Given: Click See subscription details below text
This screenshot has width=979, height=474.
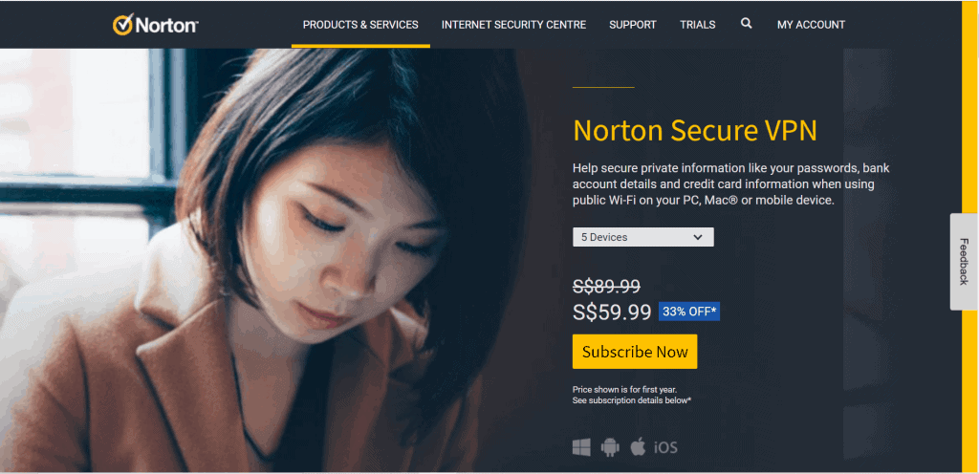Looking at the screenshot, I should coord(632,400).
